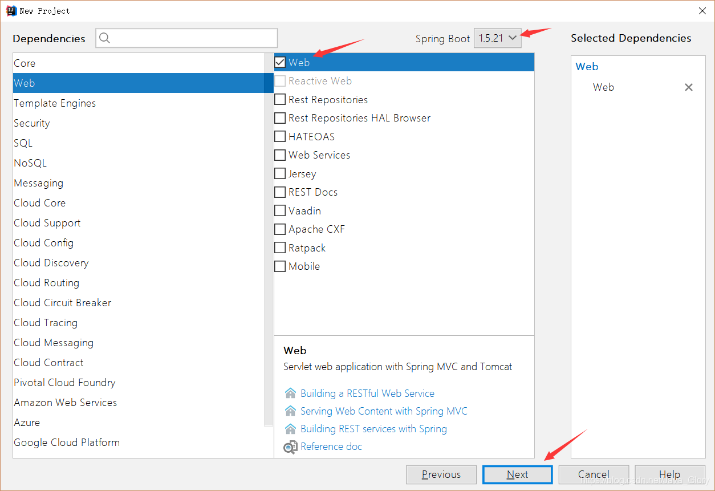
Task: Choose Amazon Web Services category
Action: click(139, 403)
